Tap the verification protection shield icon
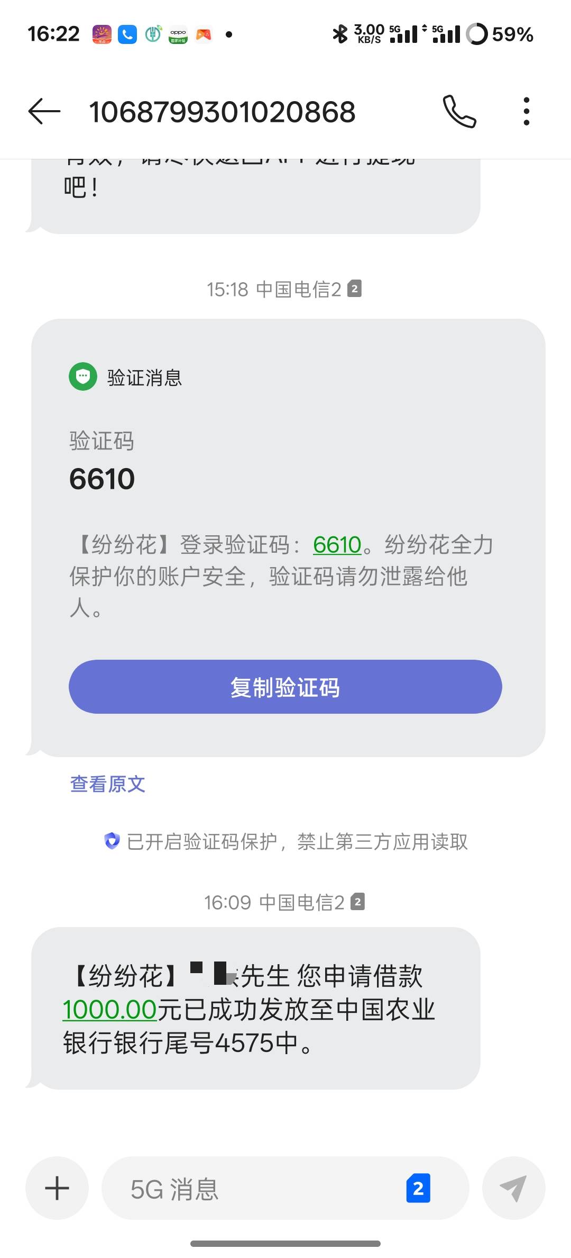Viewport: 571px width, 1258px height. (112, 841)
